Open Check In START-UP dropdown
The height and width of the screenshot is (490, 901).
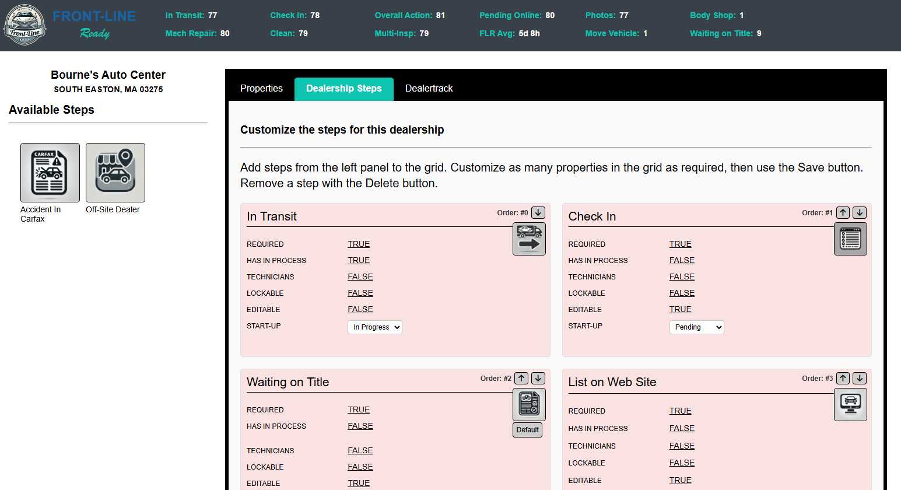tap(696, 327)
